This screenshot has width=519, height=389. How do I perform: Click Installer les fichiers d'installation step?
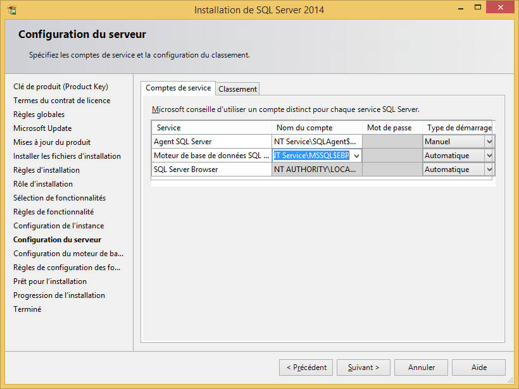67,156
